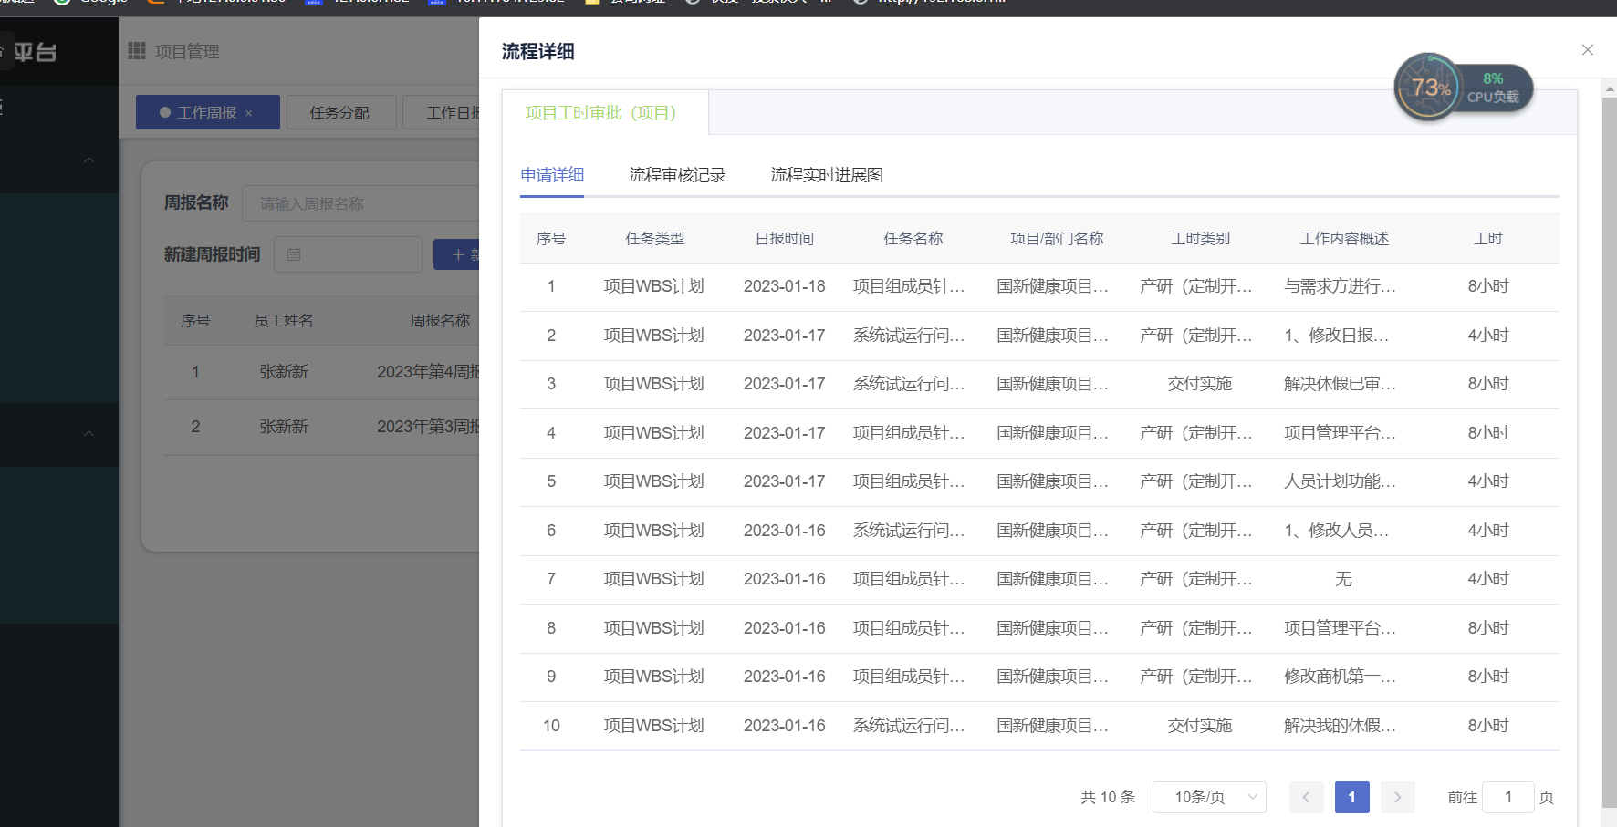Click the 新建周报时间 date input
This screenshot has width=1617, height=827.
[348, 254]
